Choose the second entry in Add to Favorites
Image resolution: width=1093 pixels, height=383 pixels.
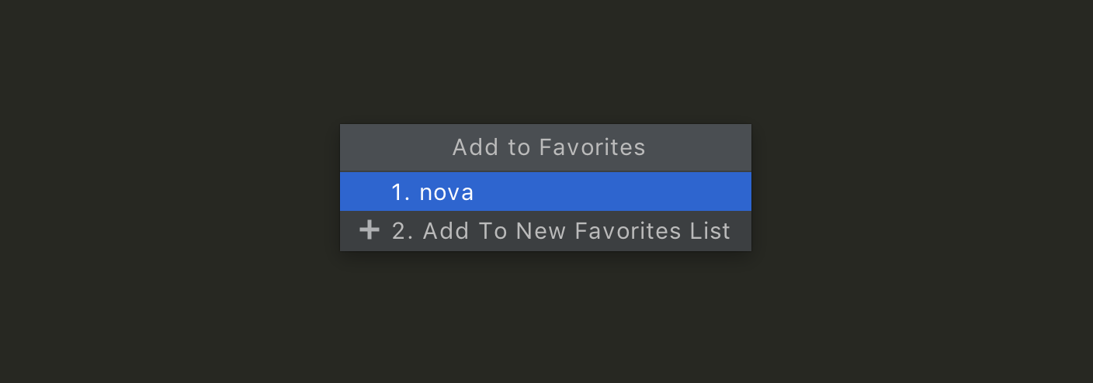coord(560,231)
